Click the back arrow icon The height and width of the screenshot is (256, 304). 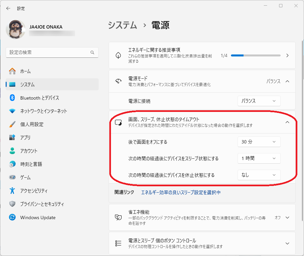tap(8, 8)
